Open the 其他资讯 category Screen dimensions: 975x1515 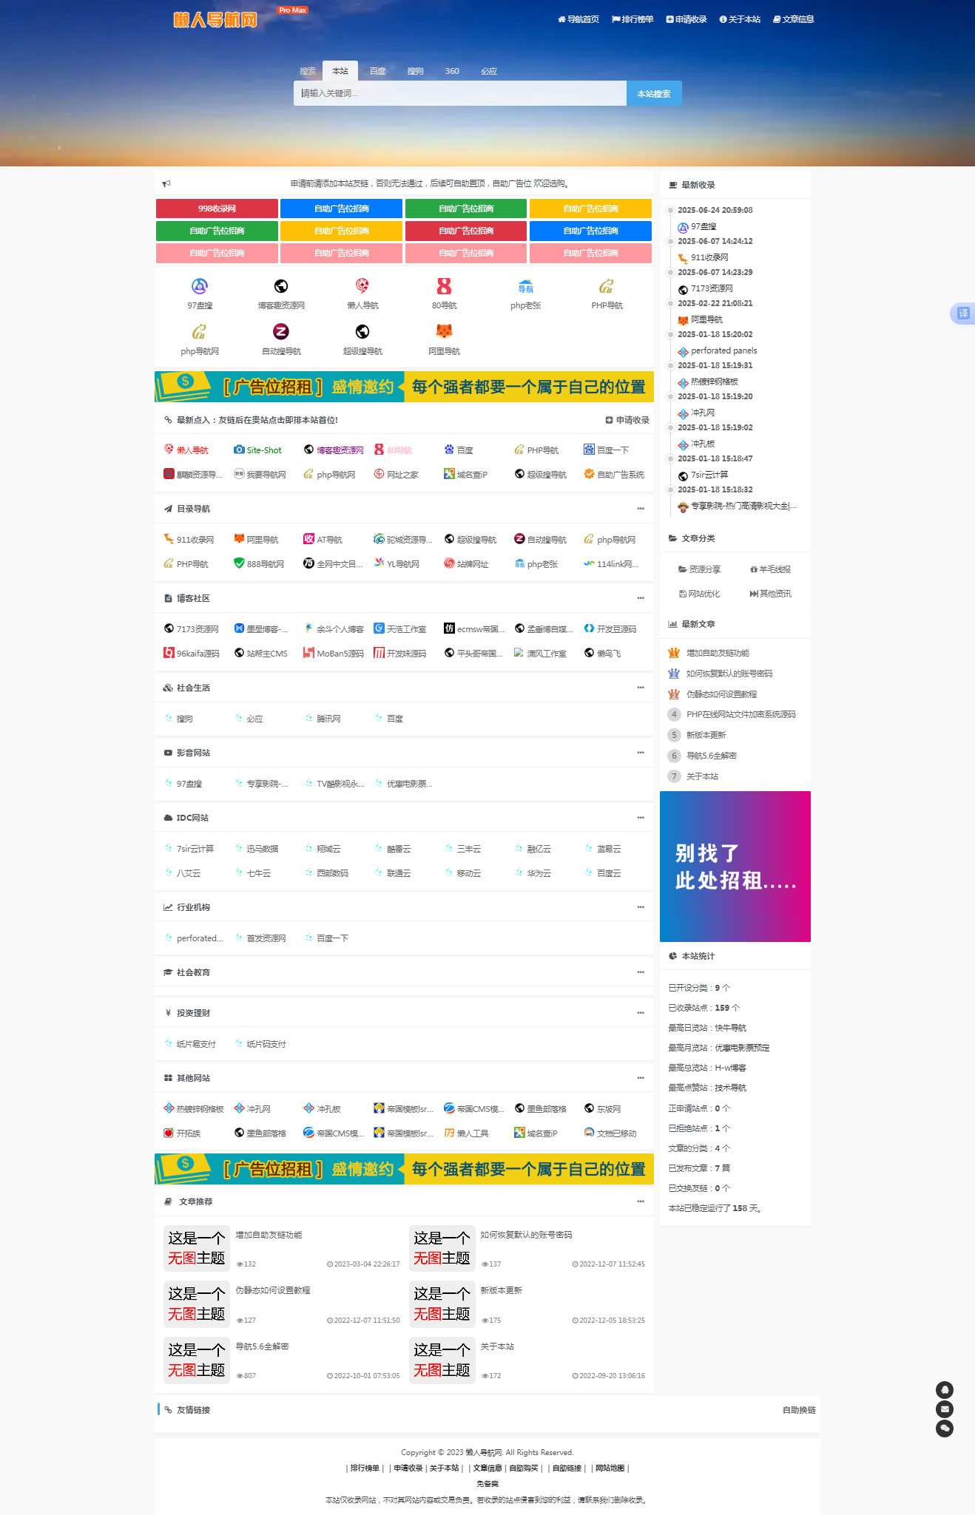click(770, 594)
